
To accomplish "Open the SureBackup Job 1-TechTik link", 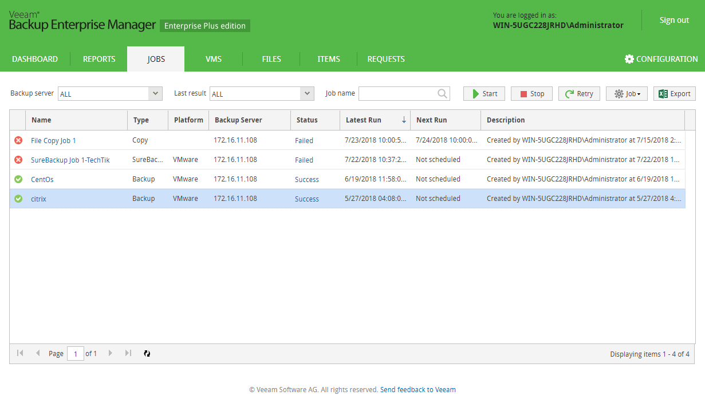I will click(70, 160).
